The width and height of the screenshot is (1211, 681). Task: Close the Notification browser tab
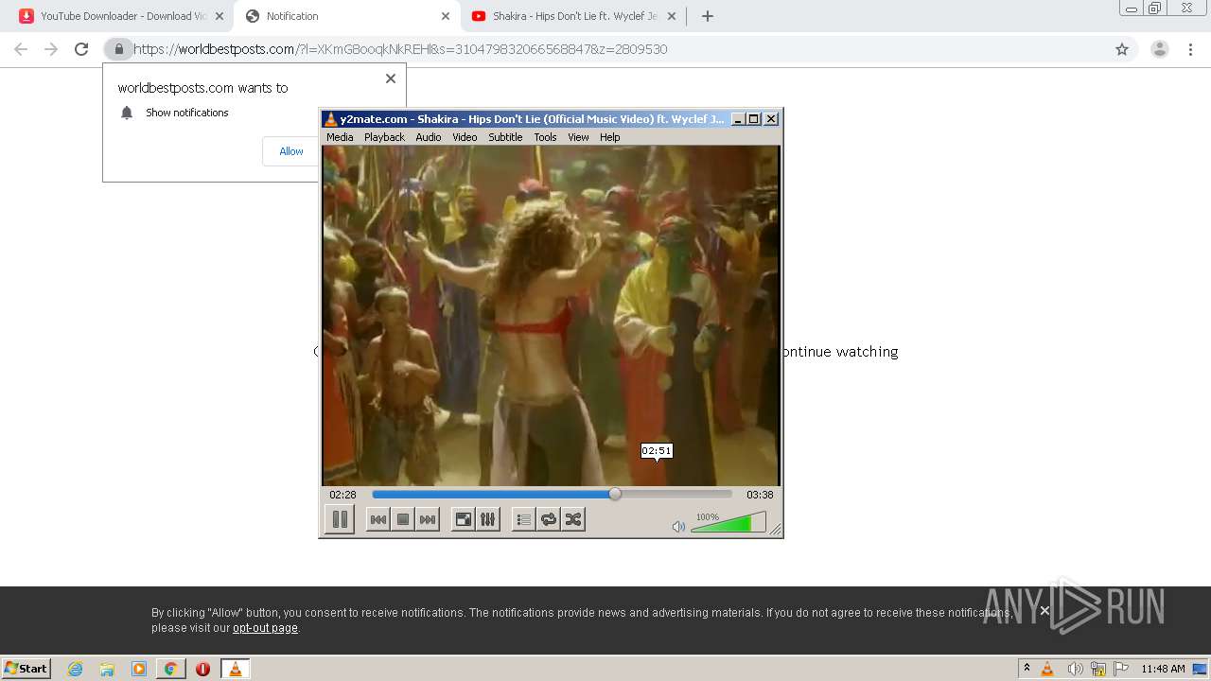[x=446, y=16]
